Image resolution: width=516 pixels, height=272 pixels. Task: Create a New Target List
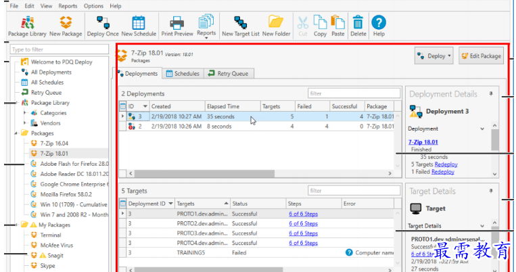click(241, 26)
